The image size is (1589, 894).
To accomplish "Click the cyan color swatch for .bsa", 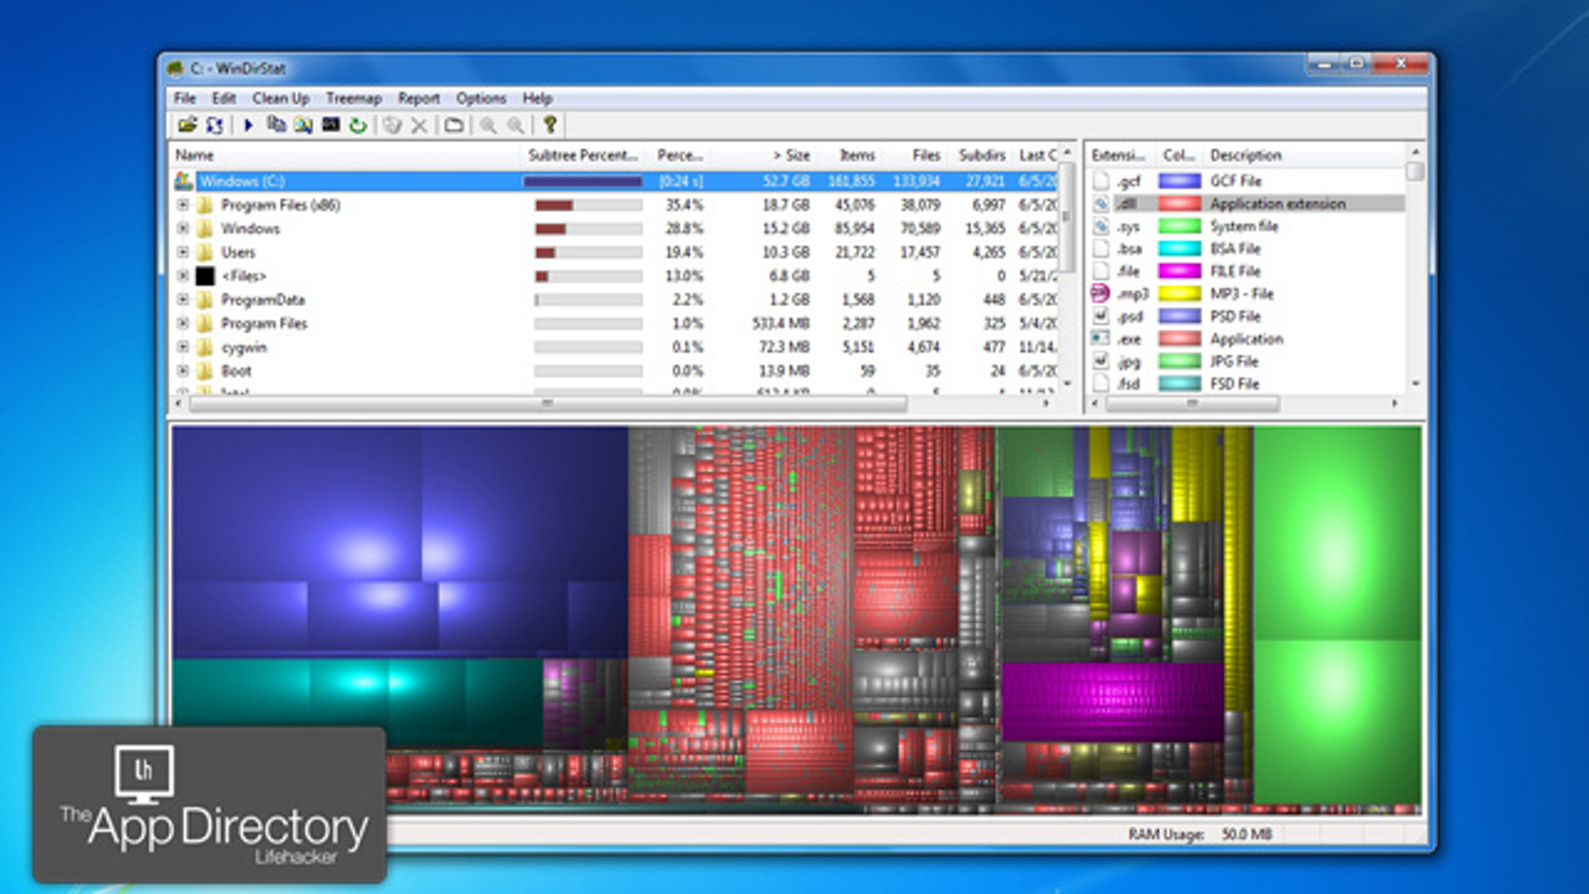I will (1180, 249).
